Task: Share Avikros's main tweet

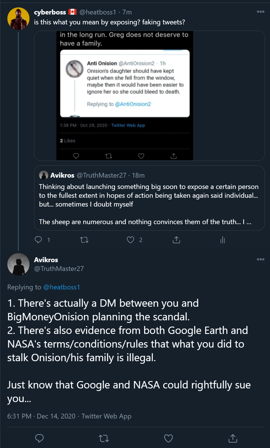Action: click(x=233, y=438)
